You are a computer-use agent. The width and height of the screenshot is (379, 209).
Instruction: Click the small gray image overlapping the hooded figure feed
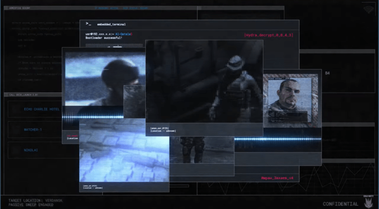(134, 102)
